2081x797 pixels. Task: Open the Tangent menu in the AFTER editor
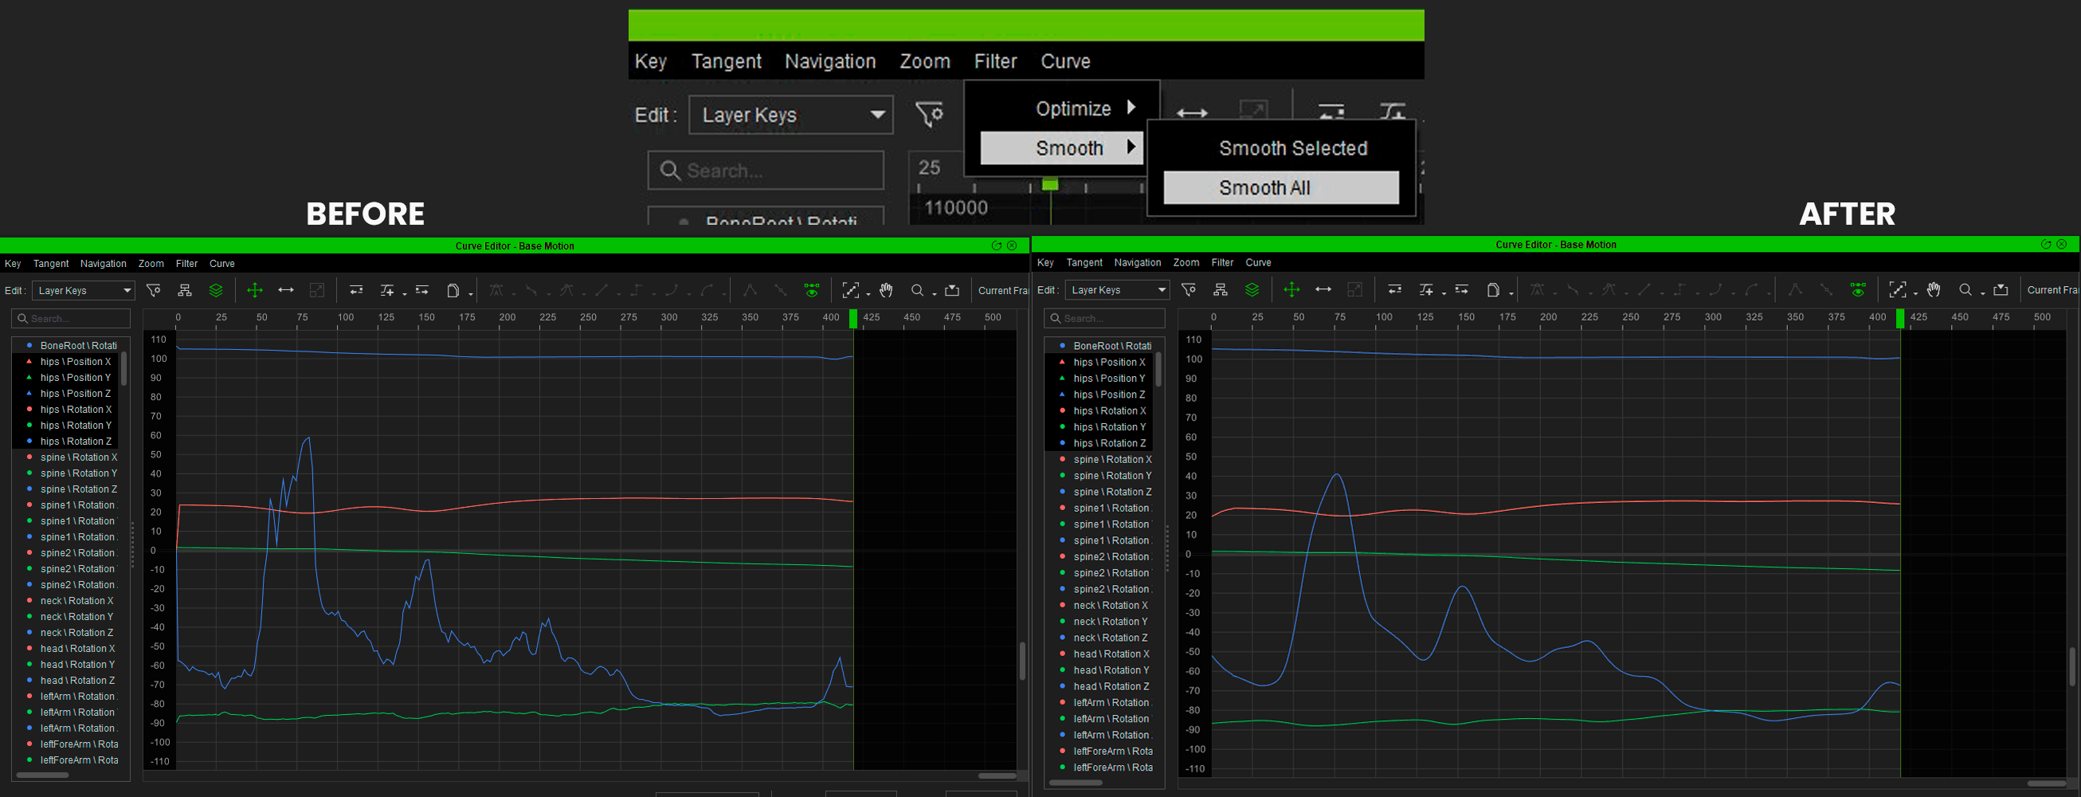click(x=1084, y=263)
